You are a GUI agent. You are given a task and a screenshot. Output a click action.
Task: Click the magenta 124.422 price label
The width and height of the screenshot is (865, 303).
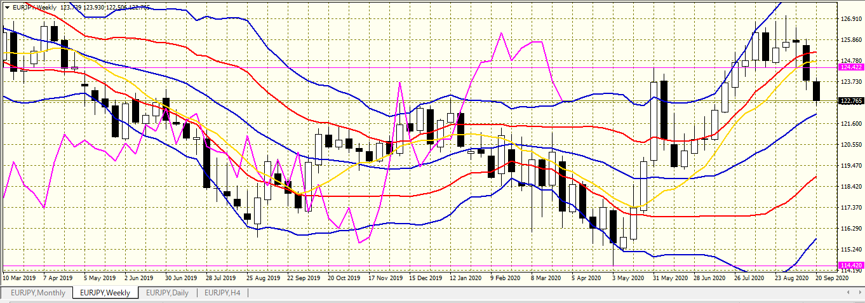(850, 67)
